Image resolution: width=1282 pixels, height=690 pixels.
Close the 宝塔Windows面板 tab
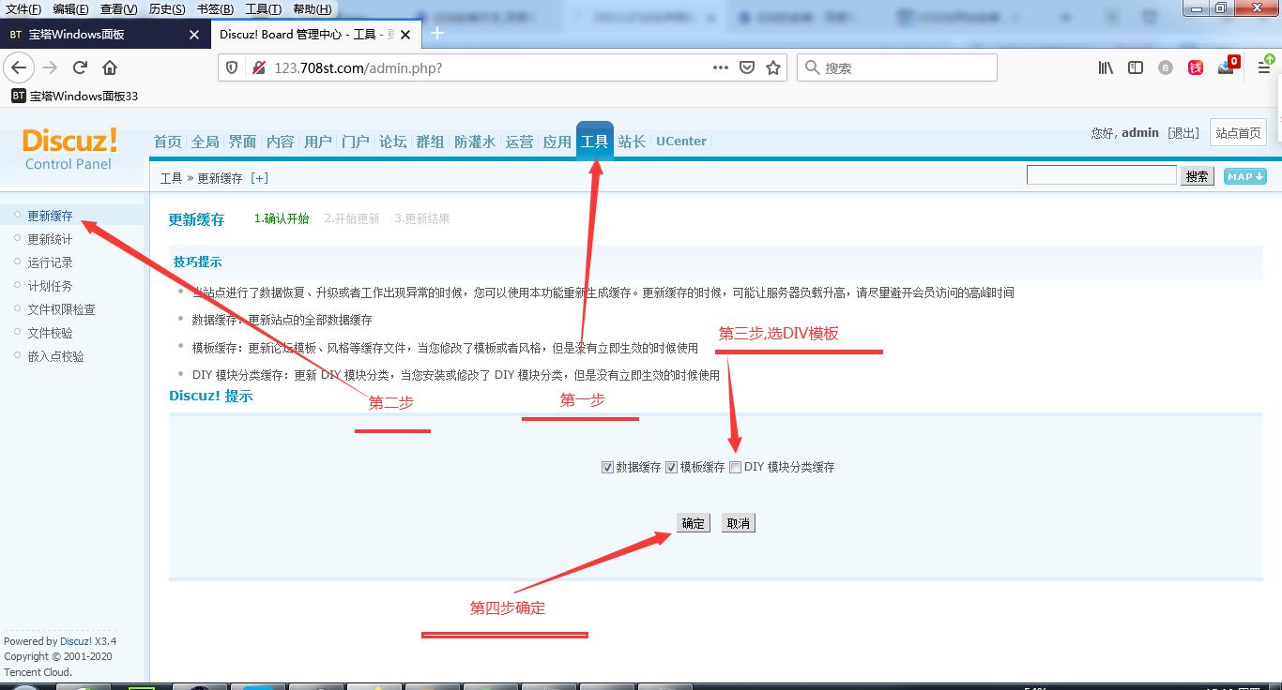pyautogui.click(x=194, y=35)
